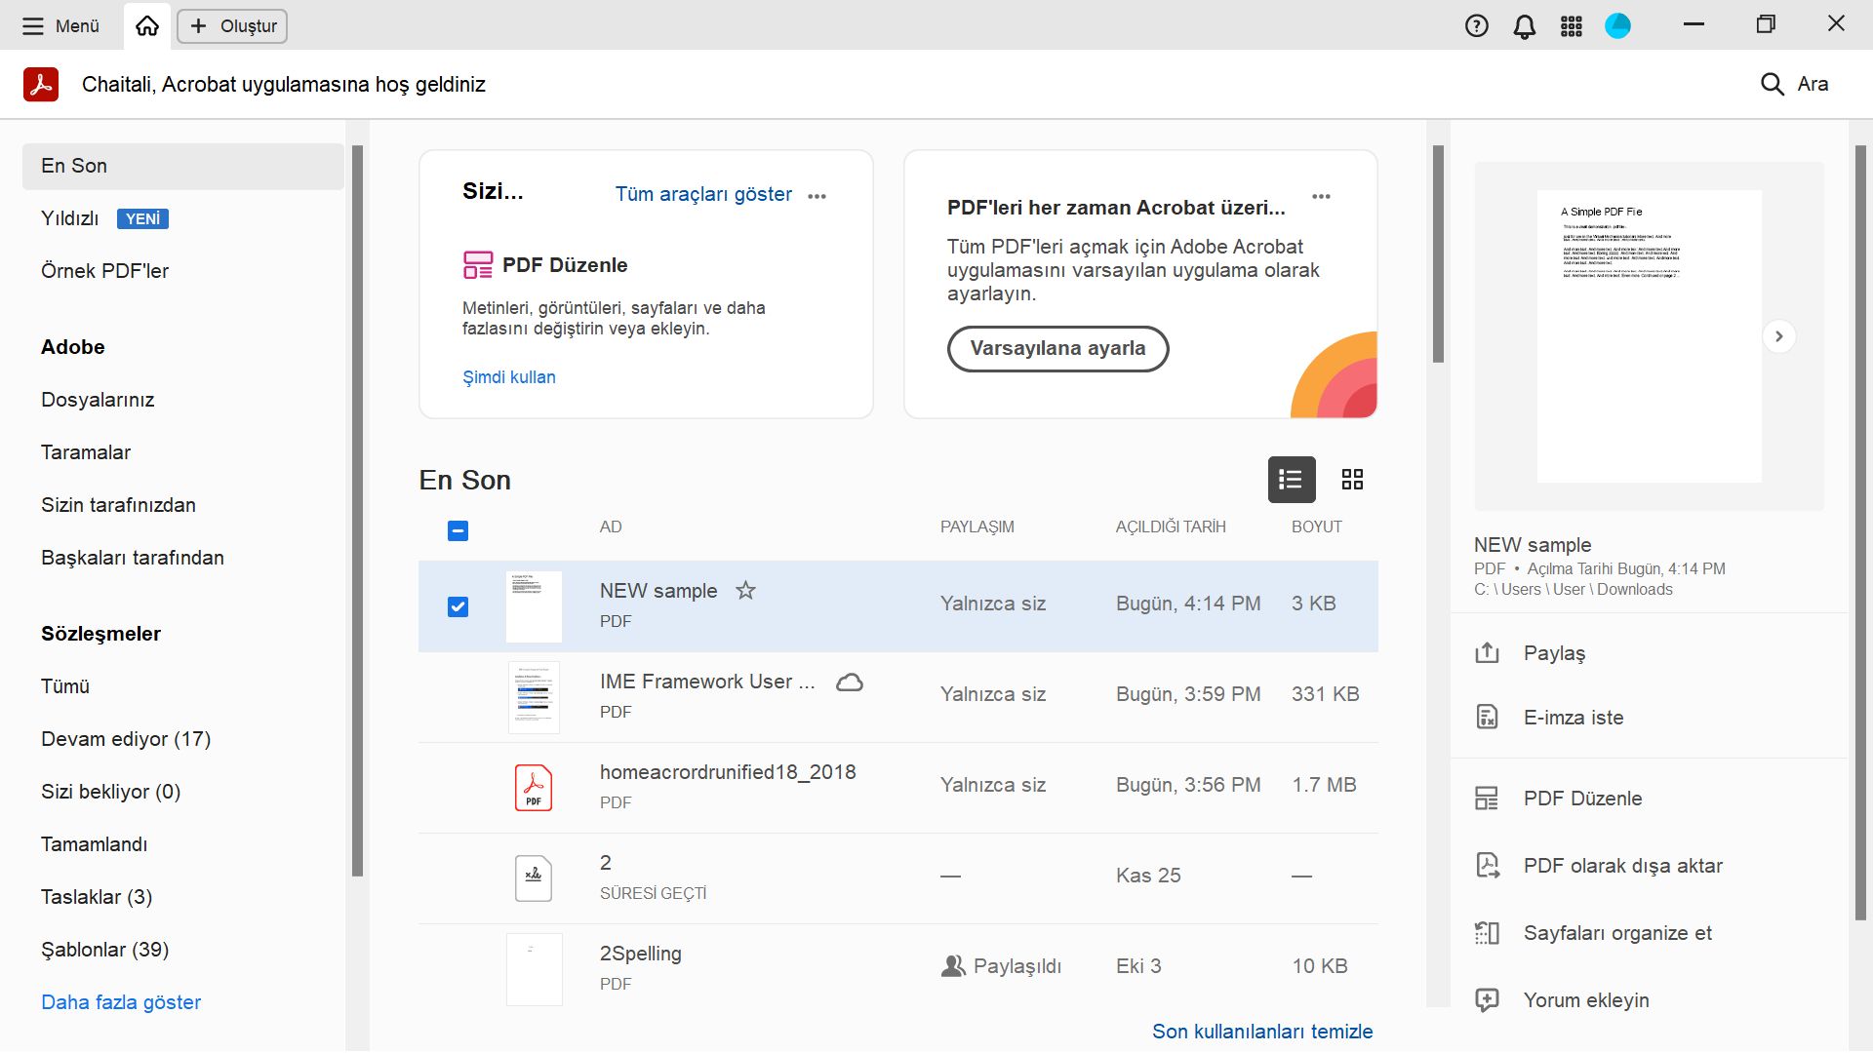
Task: Expand the preview panel next arrow
Action: [1778, 336]
